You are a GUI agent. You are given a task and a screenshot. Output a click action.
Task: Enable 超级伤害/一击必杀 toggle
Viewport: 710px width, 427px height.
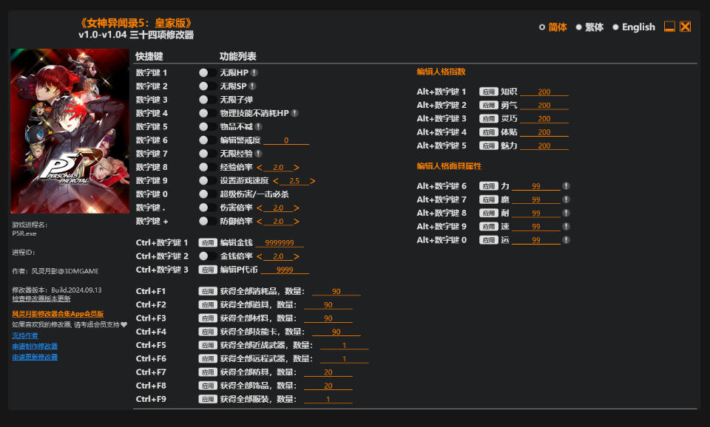coord(207,194)
